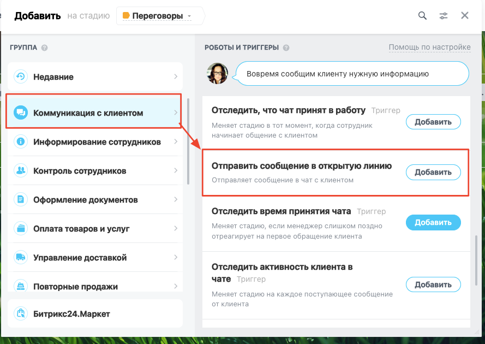Add robot Отправить сообщение в открытую линию

pyautogui.click(x=433, y=172)
